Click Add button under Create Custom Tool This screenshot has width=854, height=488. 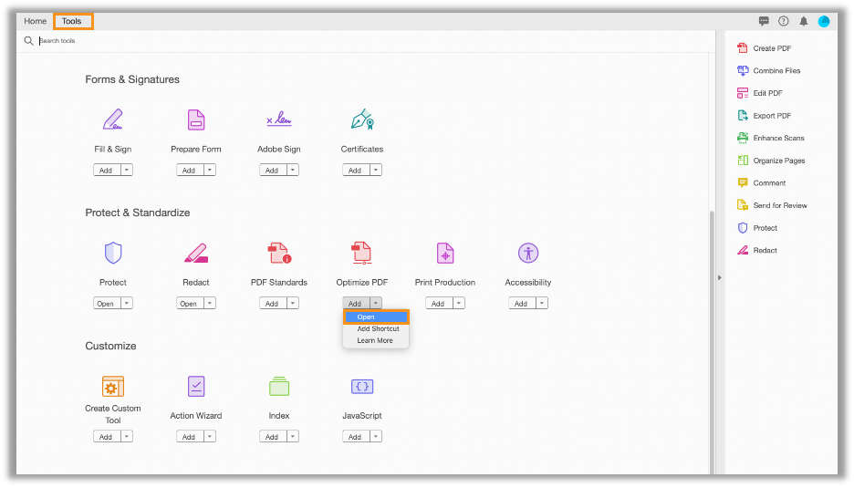coord(107,436)
